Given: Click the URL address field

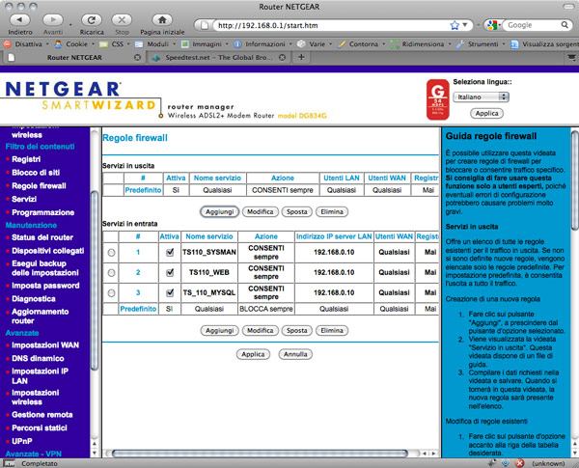Looking at the screenshot, I should tap(332, 25).
